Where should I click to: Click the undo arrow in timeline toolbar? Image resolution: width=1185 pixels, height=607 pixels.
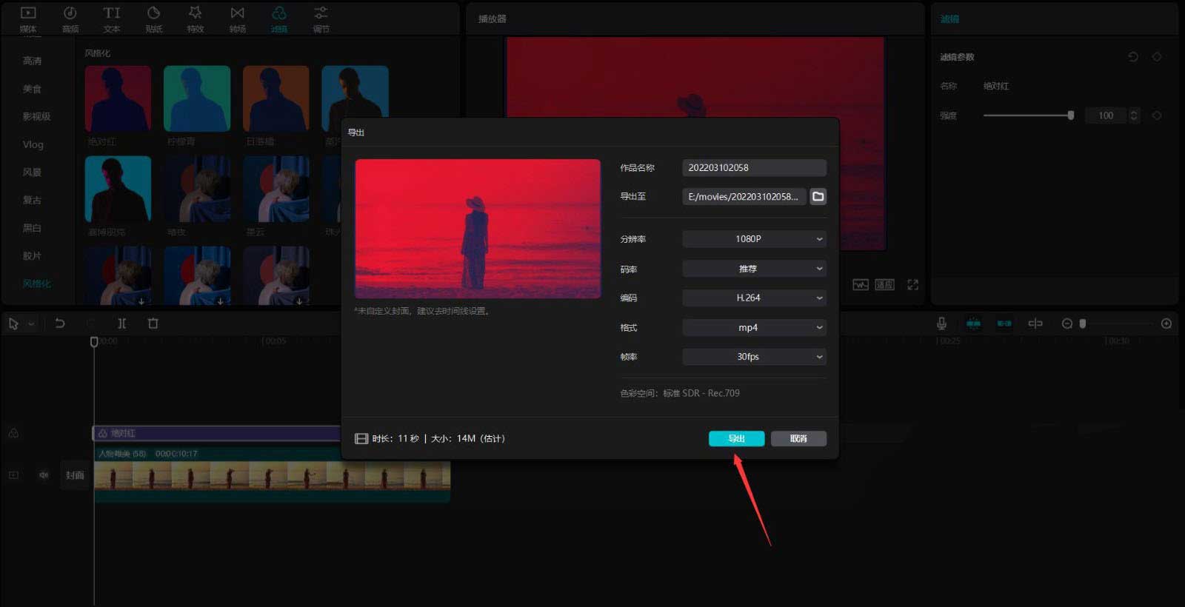coord(60,323)
